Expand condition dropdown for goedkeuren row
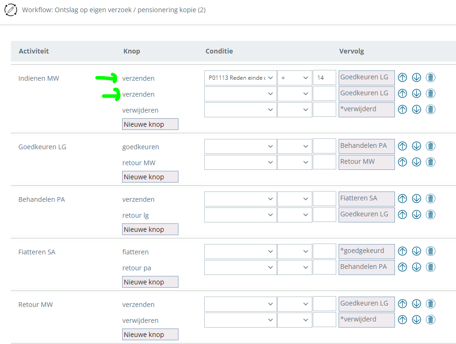The height and width of the screenshot is (344, 456). click(x=240, y=146)
